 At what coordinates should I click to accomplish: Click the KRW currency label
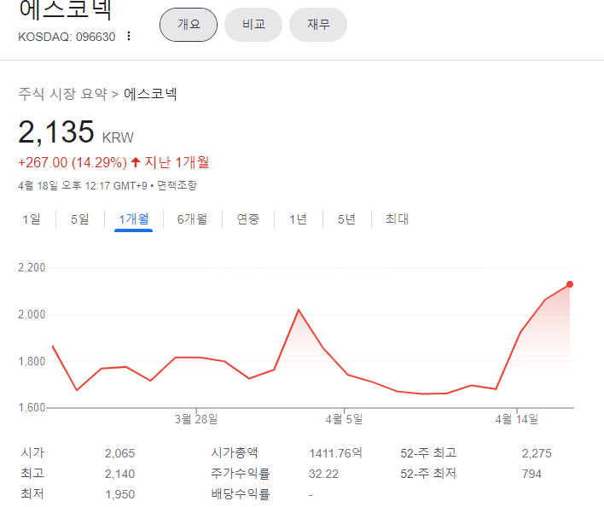pos(118,137)
